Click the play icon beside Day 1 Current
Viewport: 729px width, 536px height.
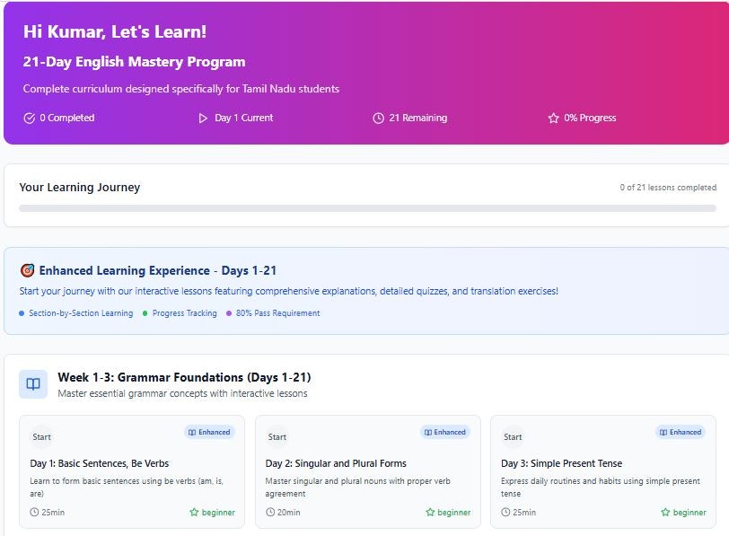(204, 118)
